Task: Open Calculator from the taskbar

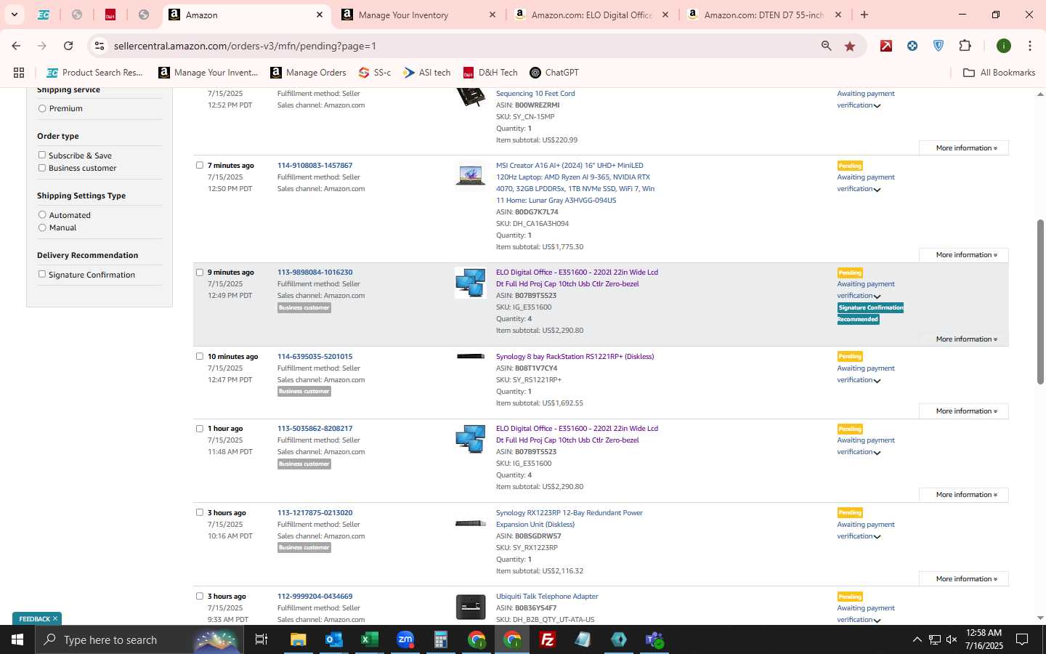Action: click(x=440, y=639)
